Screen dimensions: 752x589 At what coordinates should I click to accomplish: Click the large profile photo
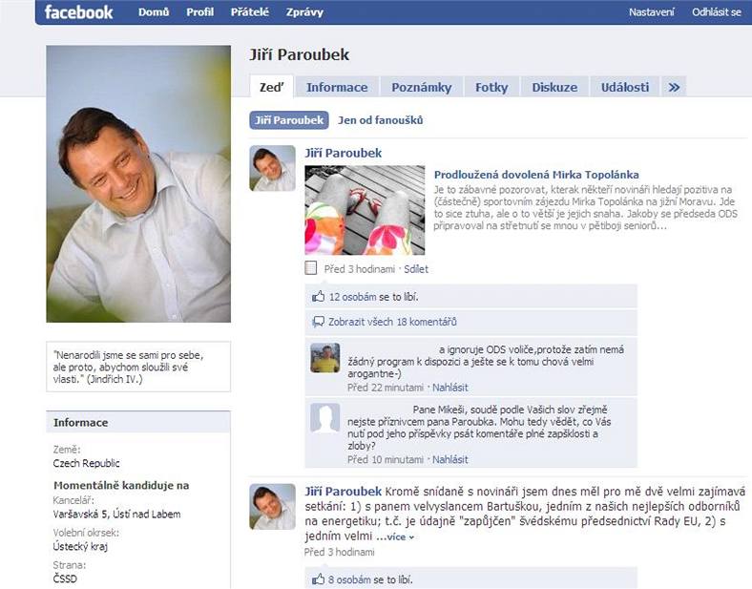pyautogui.click(x=138, y=183)
